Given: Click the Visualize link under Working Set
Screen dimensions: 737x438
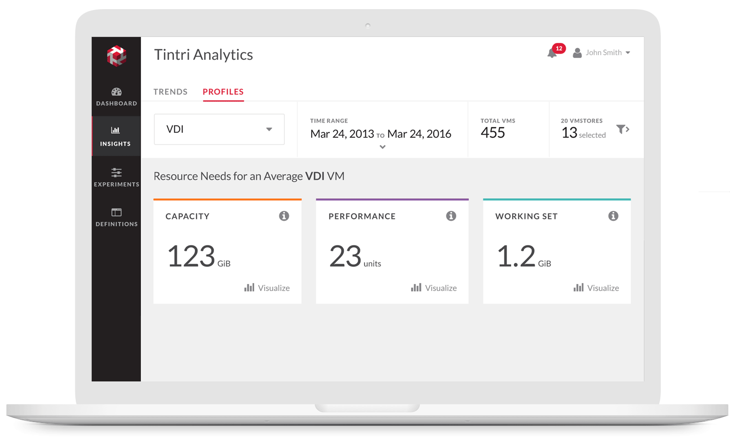Looking at the screenshot, I should (603, 288).
